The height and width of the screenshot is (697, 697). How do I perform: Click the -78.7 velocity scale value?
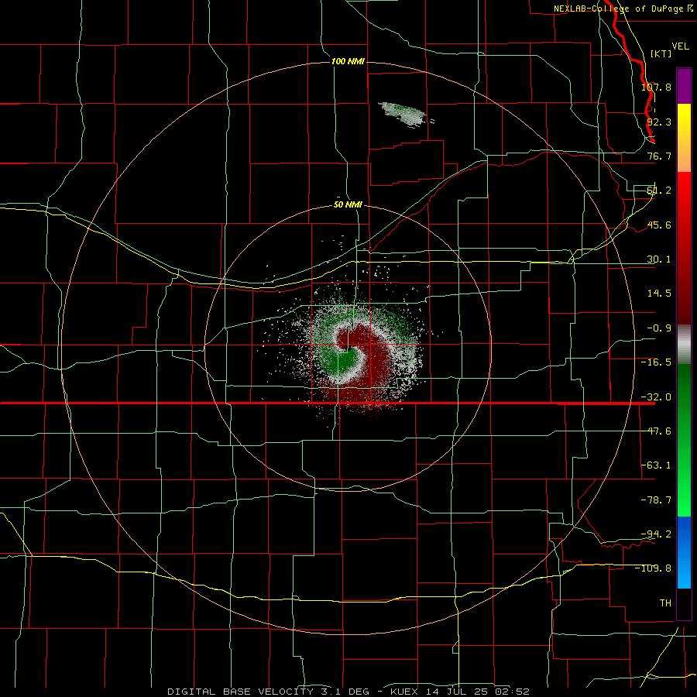tap(656, 500)
